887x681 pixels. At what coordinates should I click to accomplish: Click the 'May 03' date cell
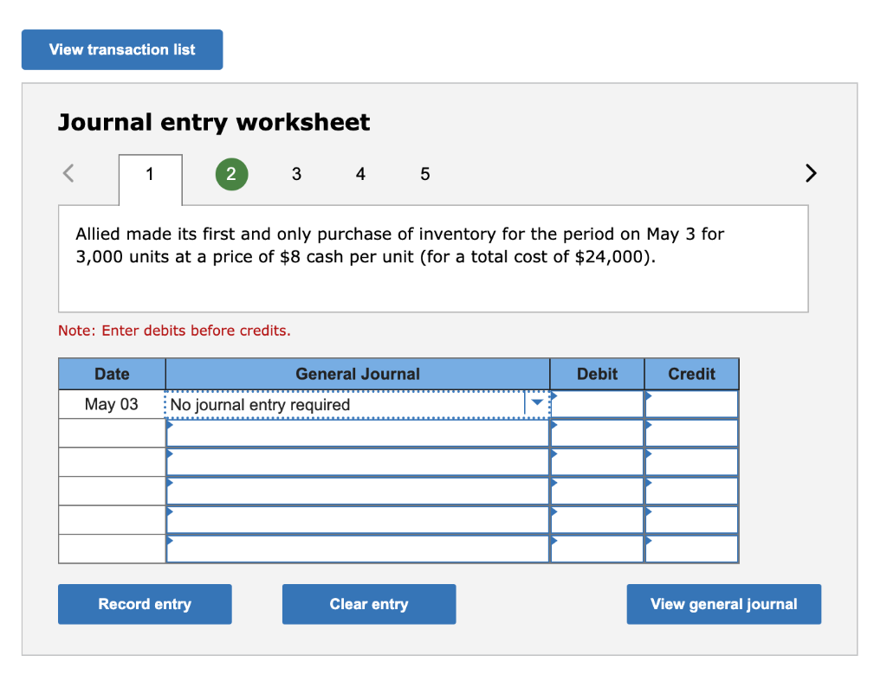(x=112, y=405)
